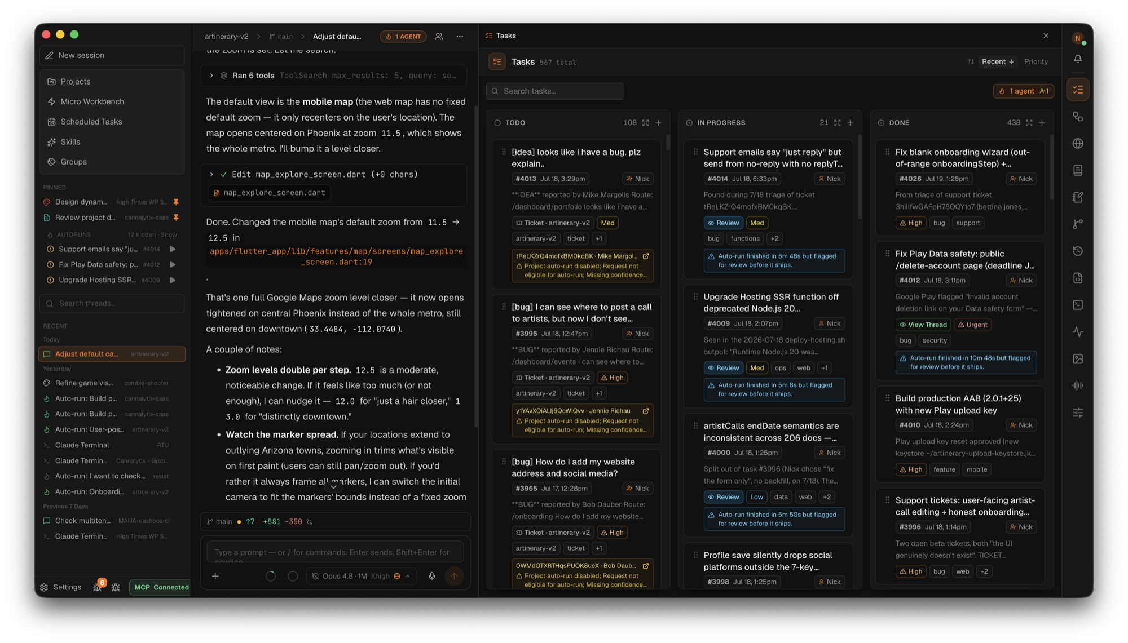Screen dimensions: 1128x643
Task: Open the audio waveform icon in right rail
Action: pyautogui.click(x=1078, y=386)
